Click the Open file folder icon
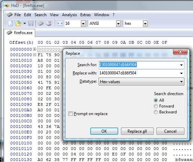The width and height of the screenshot is (193, 162). tap(18, 23)
